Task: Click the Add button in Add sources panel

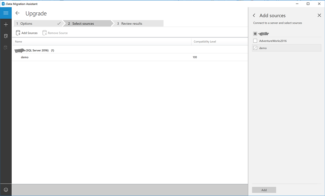Action: (264, 190)
